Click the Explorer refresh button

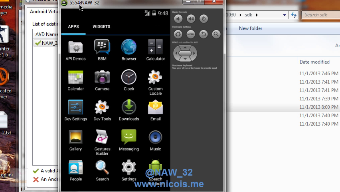[294, 15]
